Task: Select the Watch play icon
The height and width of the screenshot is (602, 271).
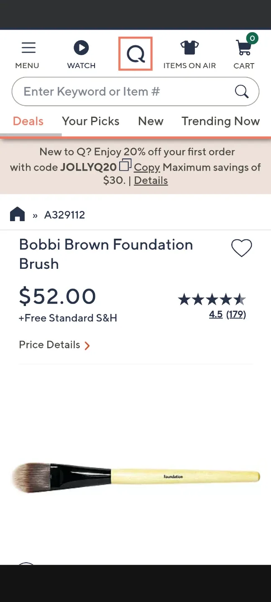Action: (x=81, y=47)
